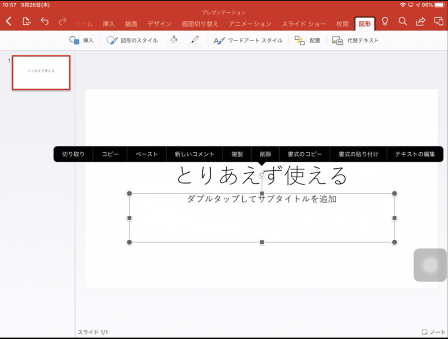
Task: Select slide 1 thumbnail in the sidebar
Action: 41,73
